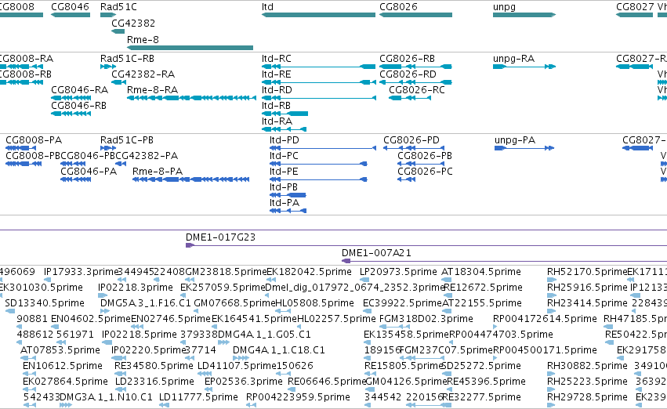
Task: Select the CG8046-PA protein label
Action: click(89, 172)
